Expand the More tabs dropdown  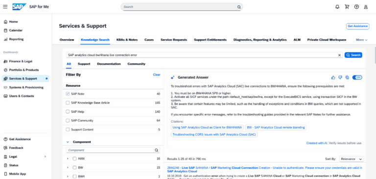tap(362, 40)
